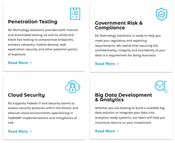Click the clipboard checklist icon for Penetration Testing

75,14
